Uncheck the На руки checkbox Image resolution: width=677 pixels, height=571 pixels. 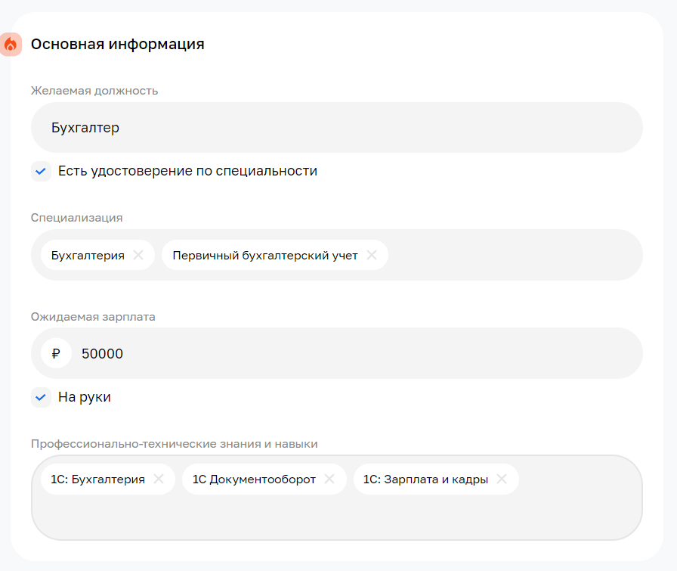(41, 397)
